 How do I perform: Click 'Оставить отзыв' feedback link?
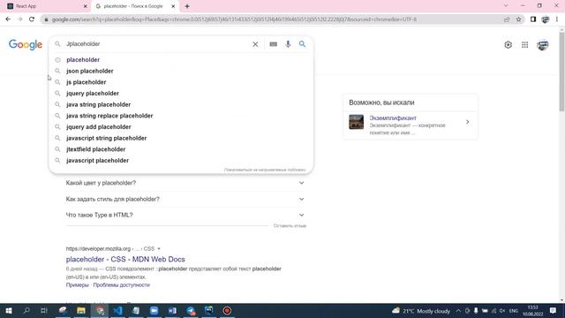(290, 226)
